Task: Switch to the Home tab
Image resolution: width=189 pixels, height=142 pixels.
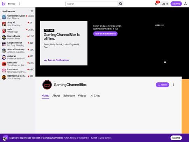Action: tap(45, 96)
